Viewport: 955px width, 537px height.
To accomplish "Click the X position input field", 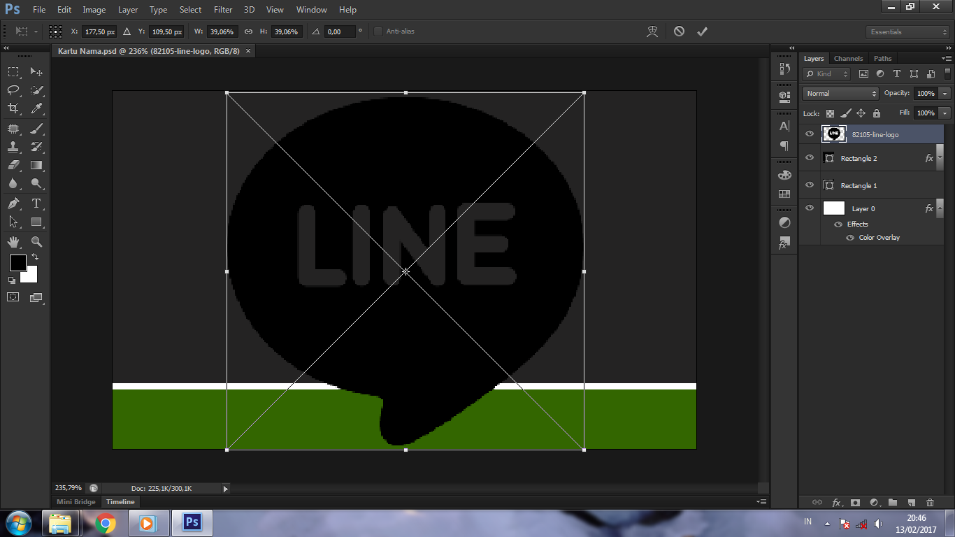I will point(99,31).
